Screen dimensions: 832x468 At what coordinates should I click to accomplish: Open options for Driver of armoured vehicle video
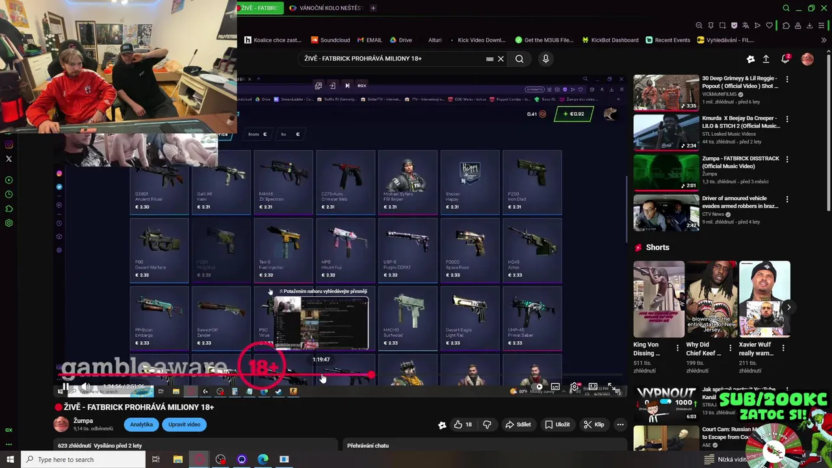(x=787, y=199)
